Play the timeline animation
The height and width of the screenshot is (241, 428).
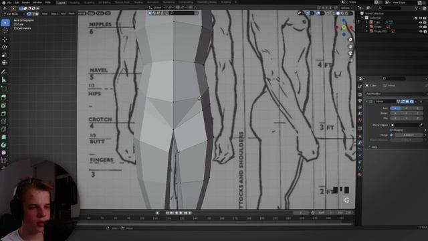click(181, 213)
